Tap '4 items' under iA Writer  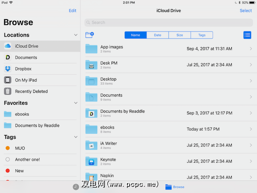tap(105, 148)
